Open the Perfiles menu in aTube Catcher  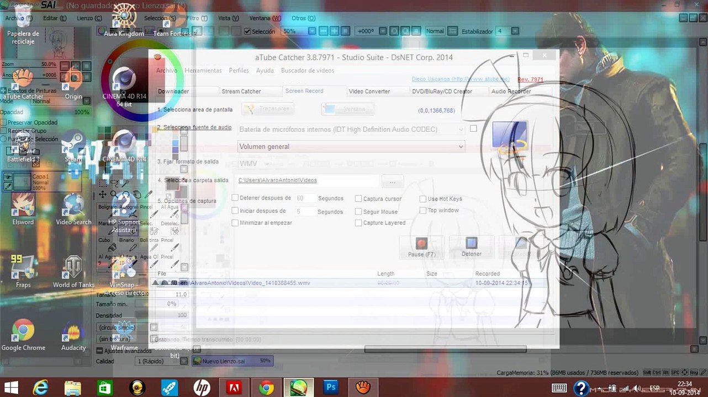coord(239,71)
